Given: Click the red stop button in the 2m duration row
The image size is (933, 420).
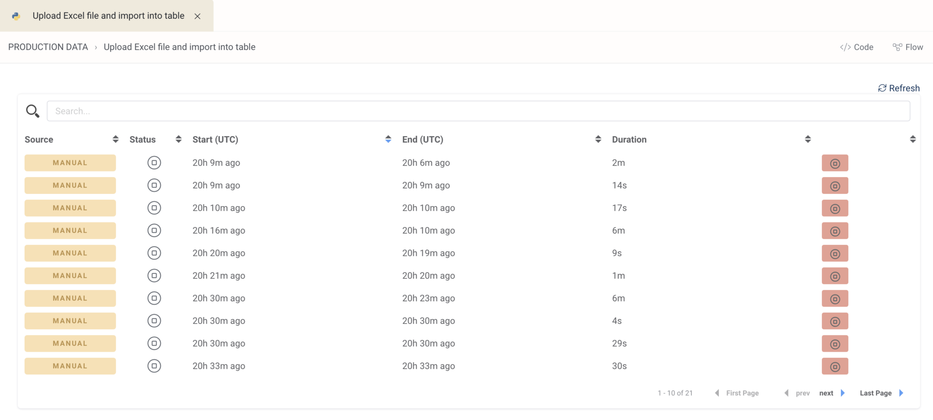Looking at the screenshot, I should [835, 163].
